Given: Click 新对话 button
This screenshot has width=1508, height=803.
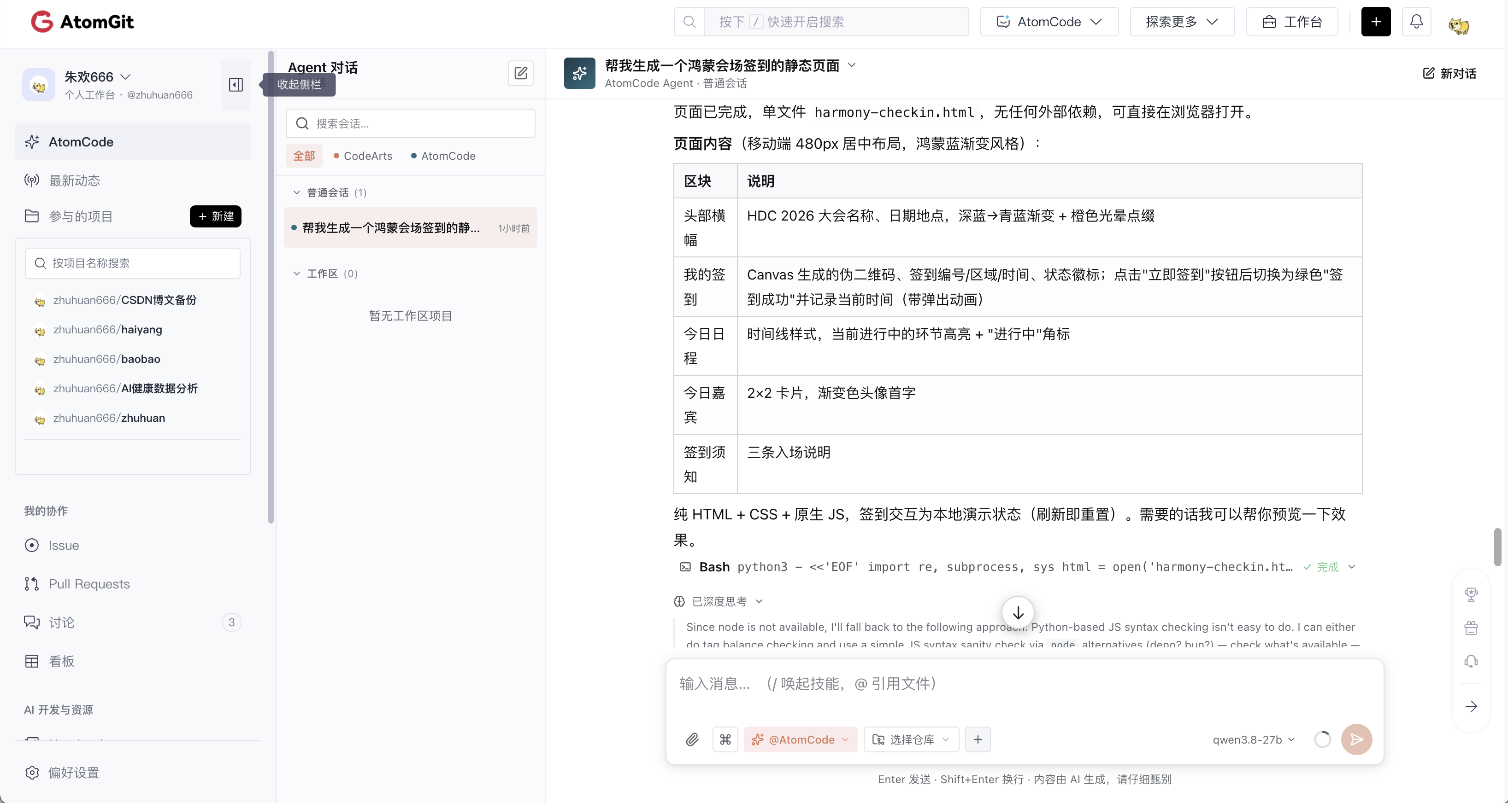Looking at the screenshot, I should pyautogui.click(x=1449, y=73).
